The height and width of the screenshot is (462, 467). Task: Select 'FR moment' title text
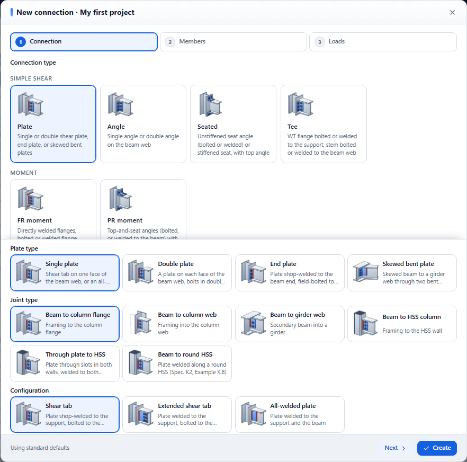[34, 220]
